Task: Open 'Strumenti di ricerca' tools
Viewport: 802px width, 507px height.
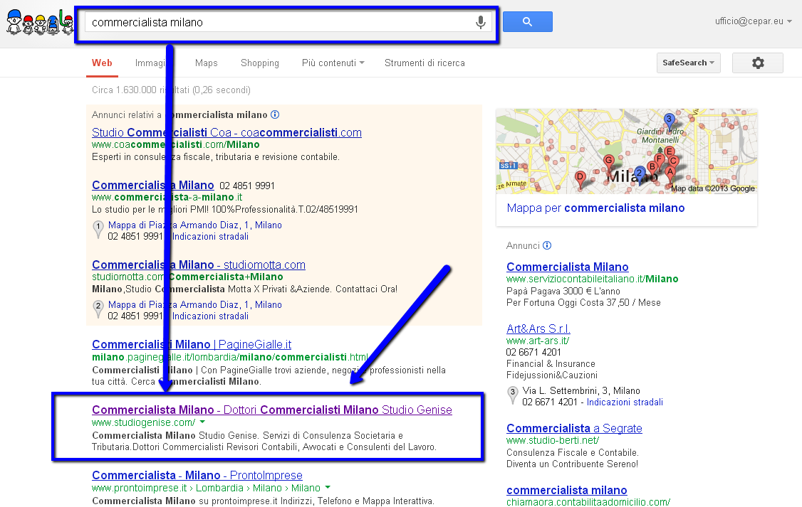Action: pyautogui.click(x=425, y=63)
